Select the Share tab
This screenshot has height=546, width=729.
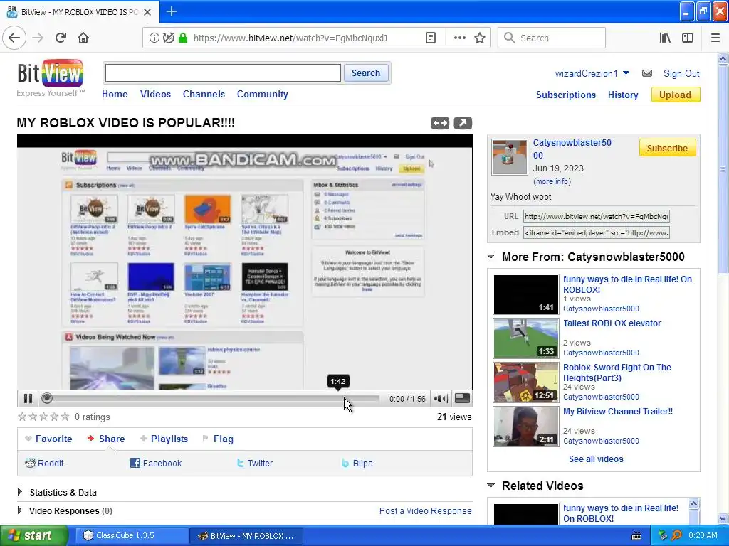click(106, 439)
